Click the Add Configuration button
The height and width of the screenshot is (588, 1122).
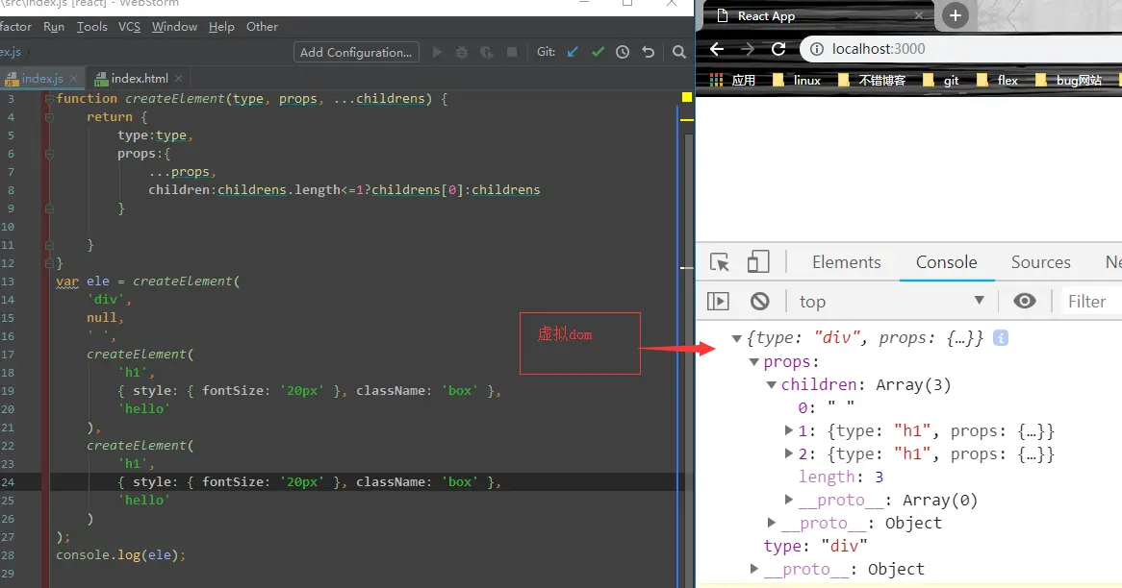point(356,52)
